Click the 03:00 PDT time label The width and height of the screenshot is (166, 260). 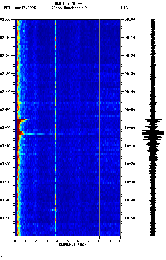pyautogui.click(x=5, y=128)
